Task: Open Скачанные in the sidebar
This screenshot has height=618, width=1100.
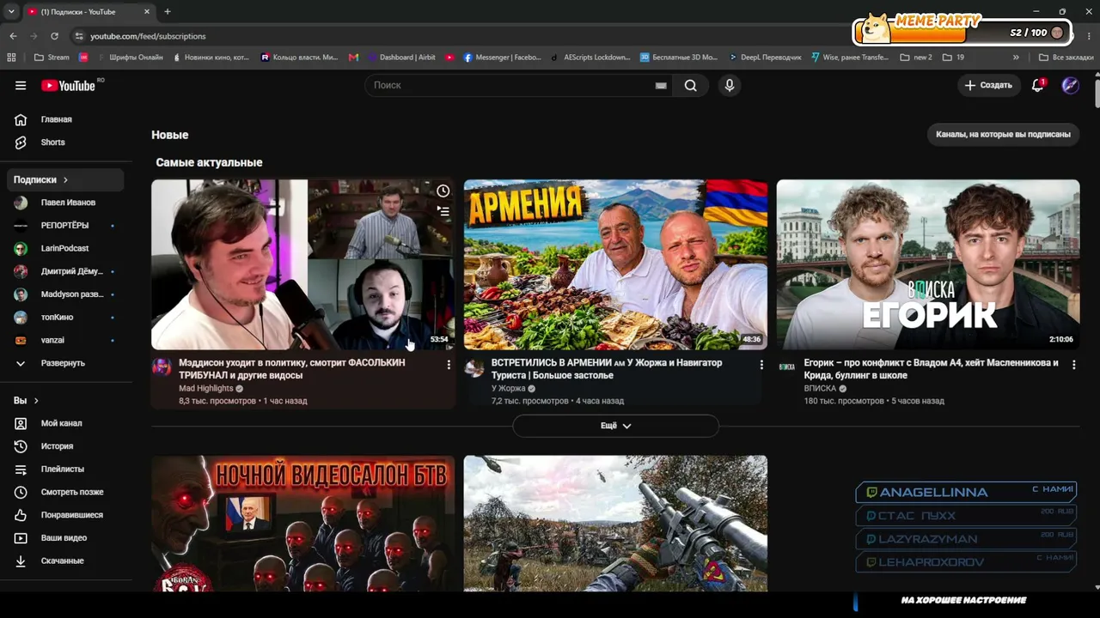Action: [x=65, y=560]
